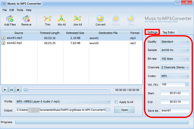194x129 pixels.
Task: Open the Help menu
Action: pos(28,10)
